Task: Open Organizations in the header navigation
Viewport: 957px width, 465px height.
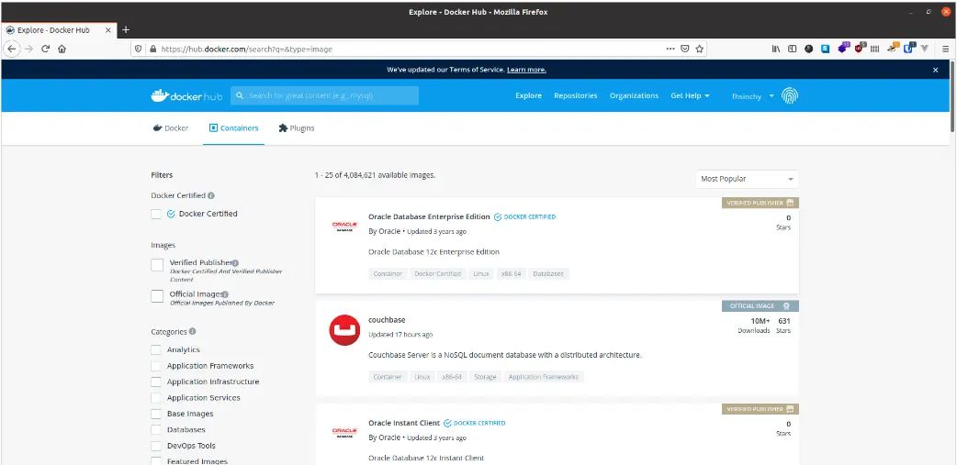Action: (634, 95)
